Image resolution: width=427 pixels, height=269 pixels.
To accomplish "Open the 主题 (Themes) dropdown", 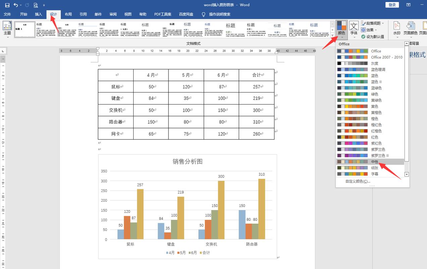I will pyautogui.click(x=7, y=29).
